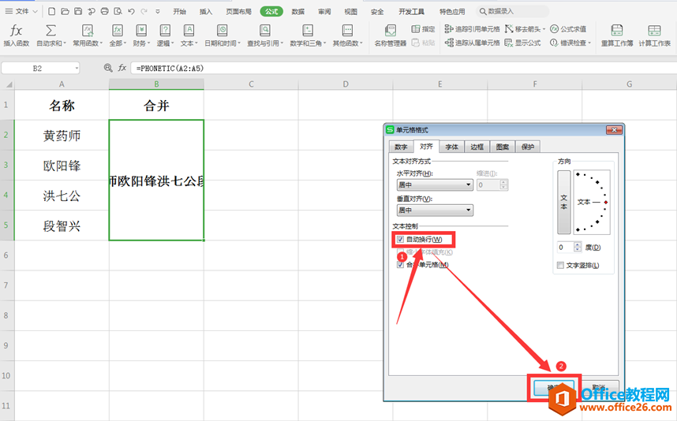677x421 pixels.
Task: Click the 名称管理器 icon
Action: 391,35
